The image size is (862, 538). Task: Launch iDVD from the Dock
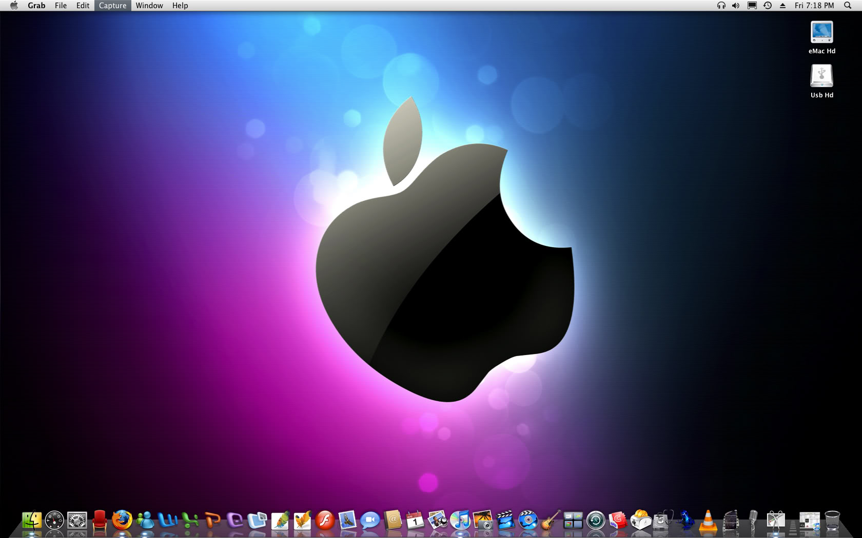pyautogui.click(x=528, y=521)
